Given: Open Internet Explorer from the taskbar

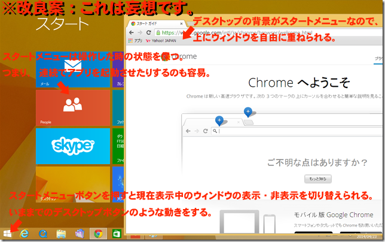Looking at the screenshot, I should (x=24, y=234).
